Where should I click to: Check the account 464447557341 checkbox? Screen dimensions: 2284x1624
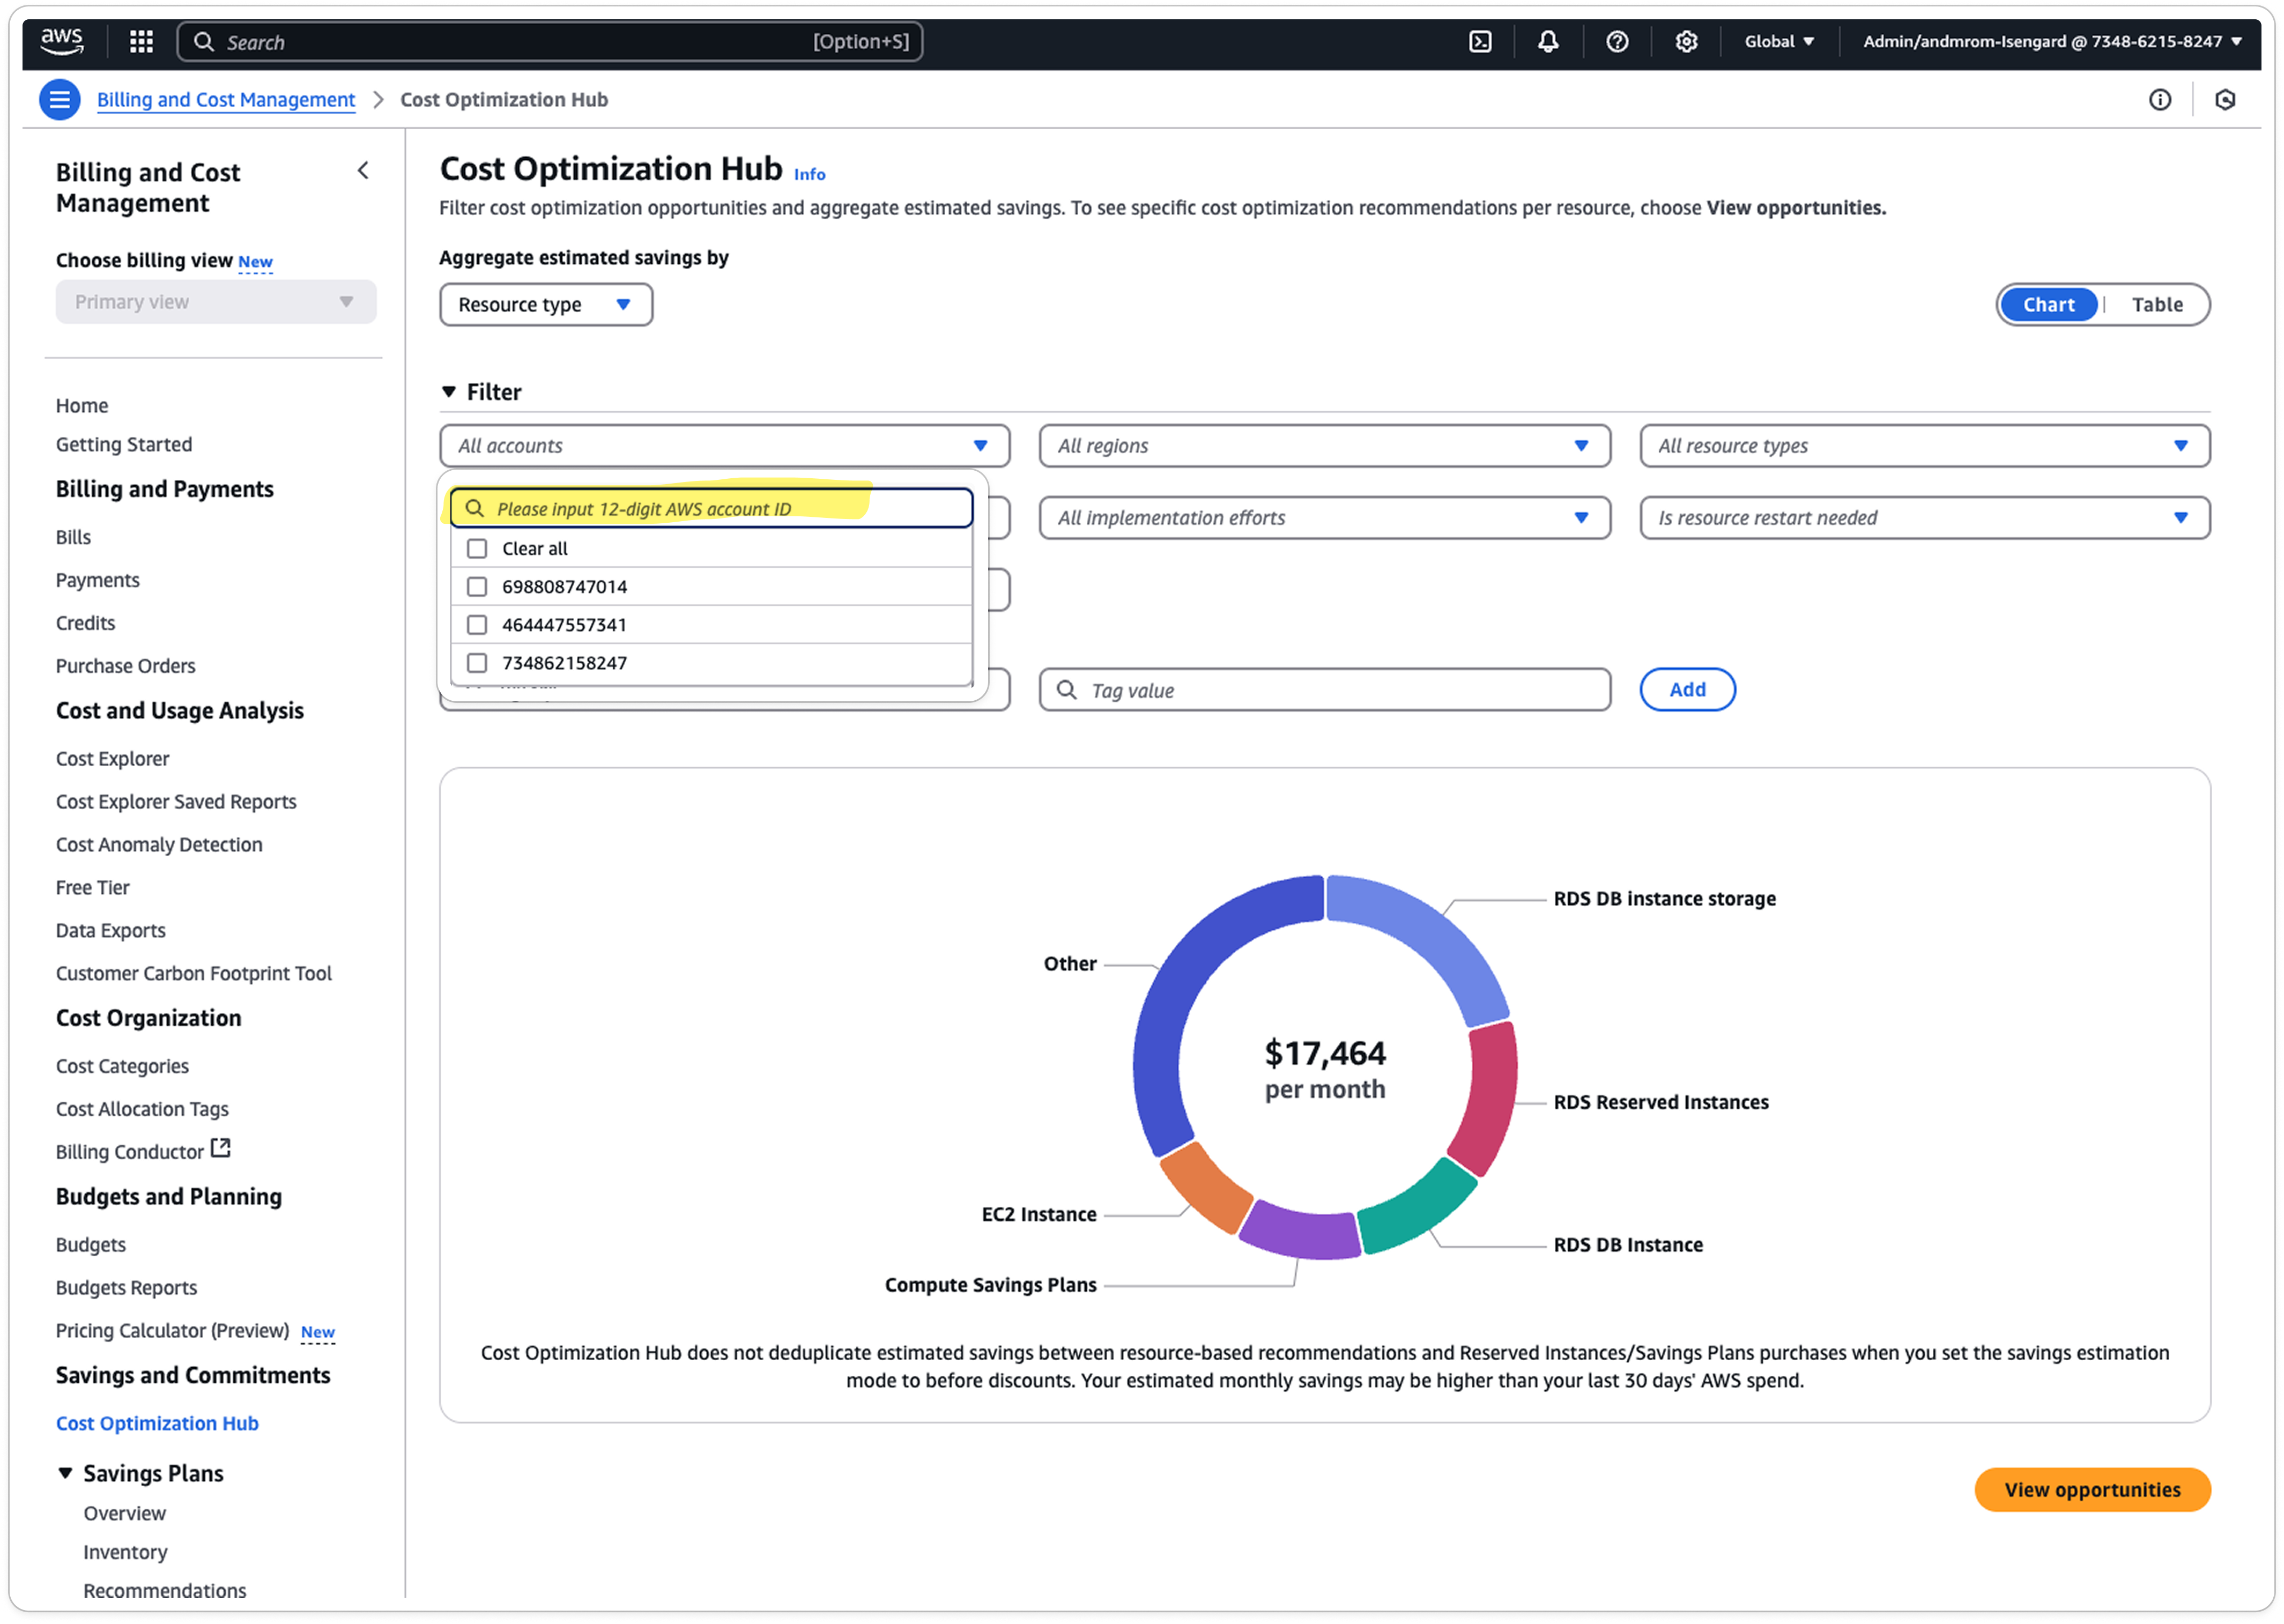click(x=477, y=625)
